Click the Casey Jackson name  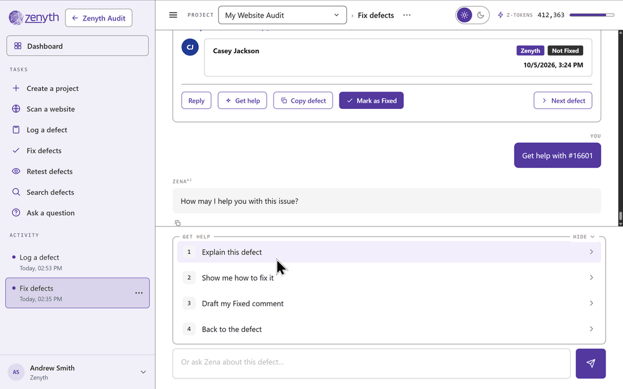pos(236,51)
